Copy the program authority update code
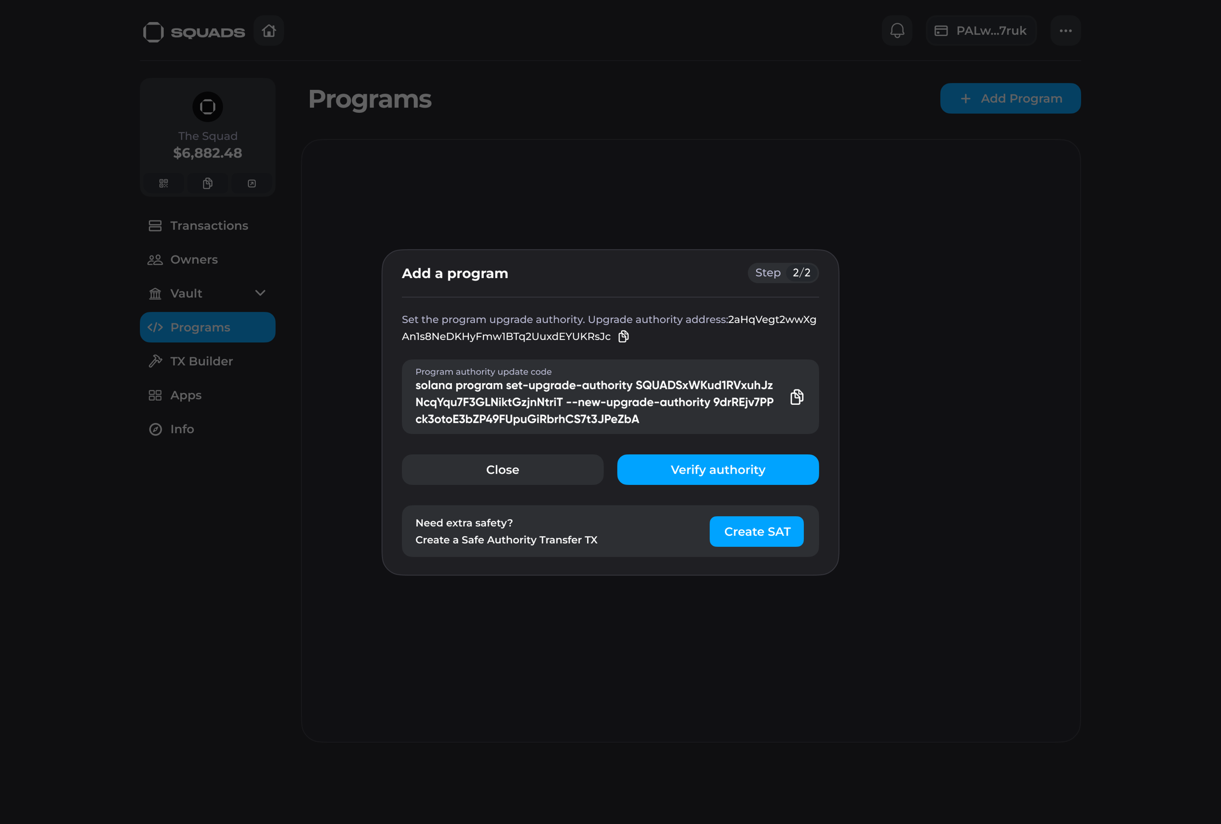 tap(797, 397)
